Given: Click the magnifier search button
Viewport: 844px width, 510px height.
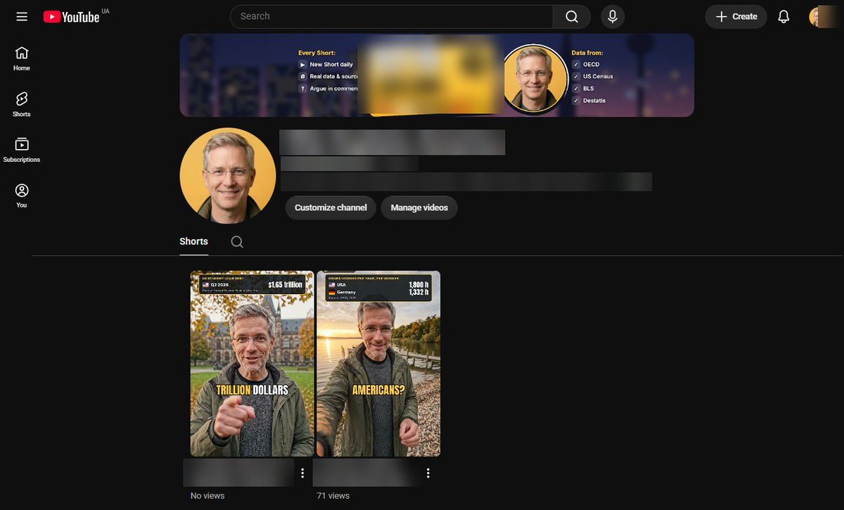Looking at the screenshot, I should click(572, 16).
